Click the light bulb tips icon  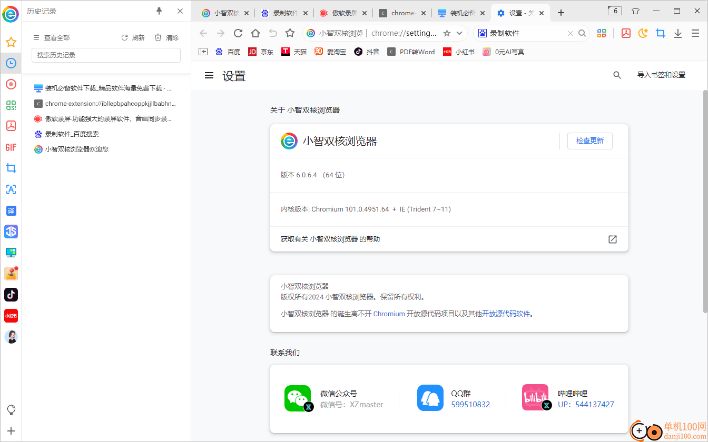pyautogui.click(x=11, y=409)
